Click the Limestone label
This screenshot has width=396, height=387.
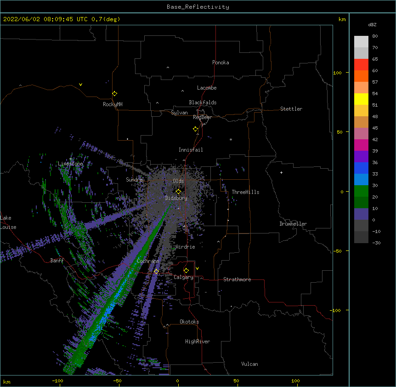pyautogui.click(x=70, y=164)
